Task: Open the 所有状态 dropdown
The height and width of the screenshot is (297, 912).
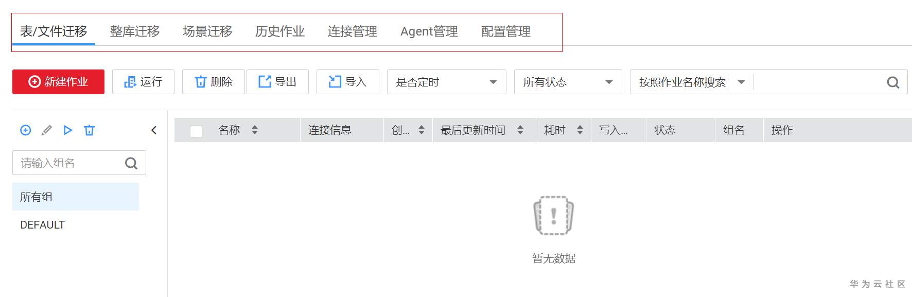Action: click(x=568, y=82)
